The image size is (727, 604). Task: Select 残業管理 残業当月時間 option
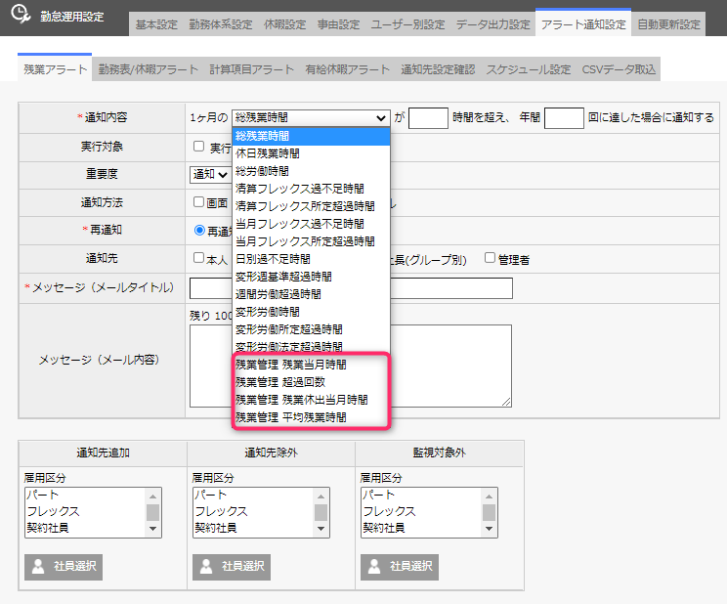311,365
